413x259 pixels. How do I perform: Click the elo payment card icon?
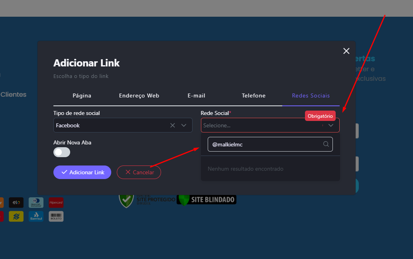[16, 203]
